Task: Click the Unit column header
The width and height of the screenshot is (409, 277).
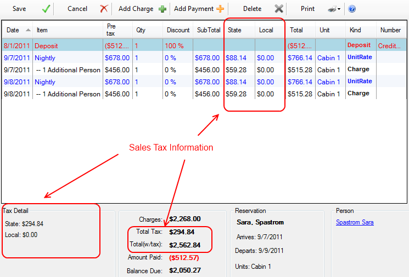Action: click(x=324, y=30)
